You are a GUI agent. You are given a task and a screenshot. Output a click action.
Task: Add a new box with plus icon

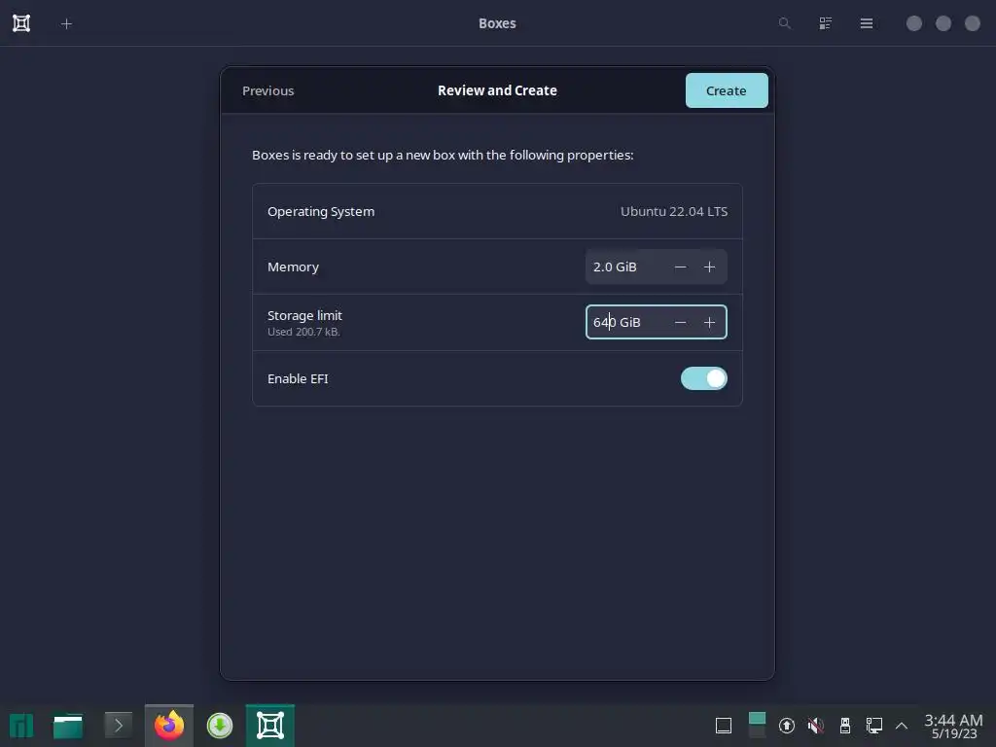coord(66,23)
